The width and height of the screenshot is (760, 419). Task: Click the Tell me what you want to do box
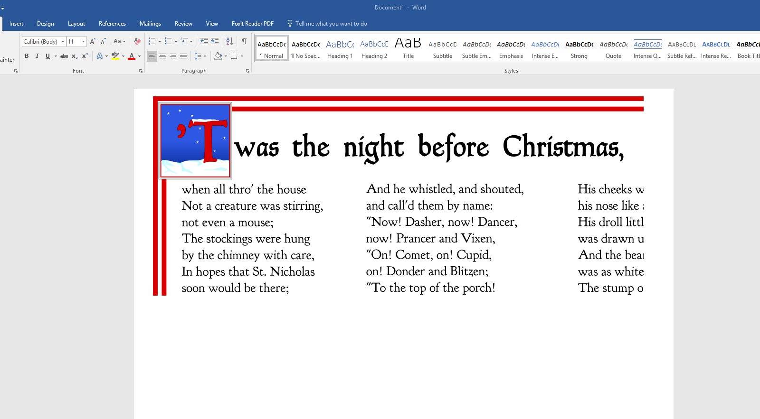(331, 24)
